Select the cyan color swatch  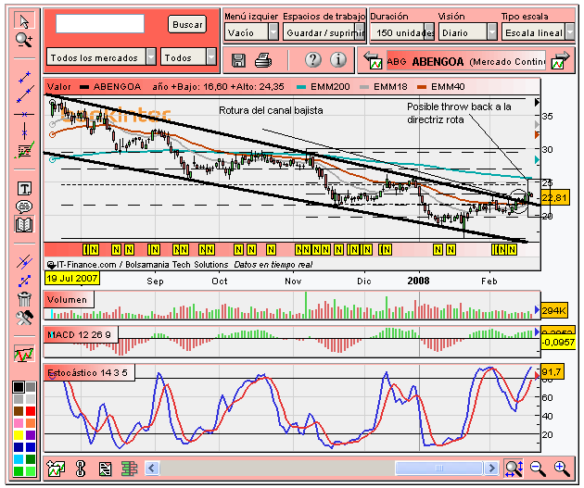point(19,459)
